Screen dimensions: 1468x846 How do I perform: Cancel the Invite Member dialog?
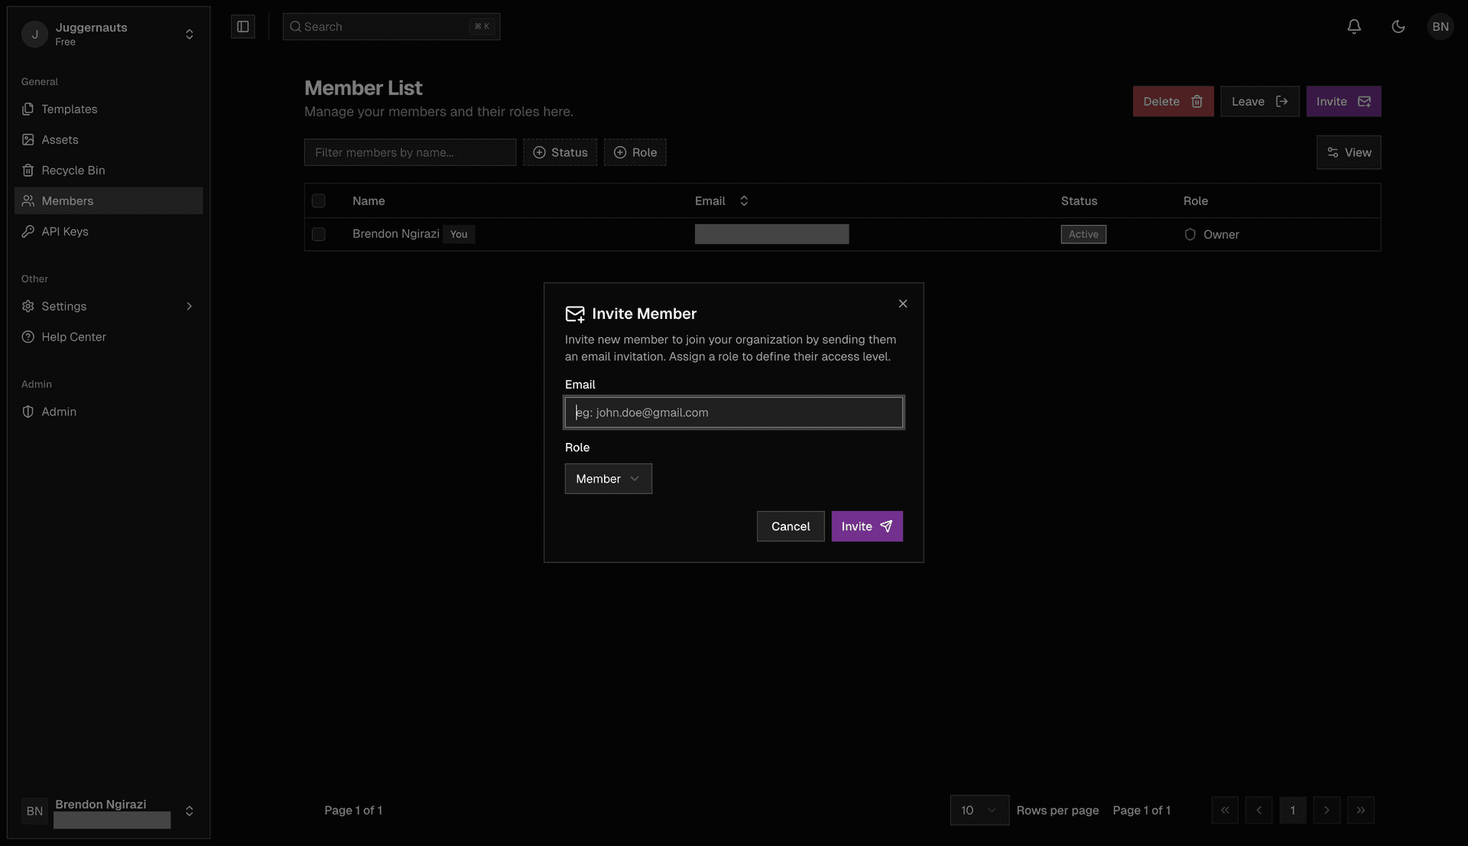(790, 526)
